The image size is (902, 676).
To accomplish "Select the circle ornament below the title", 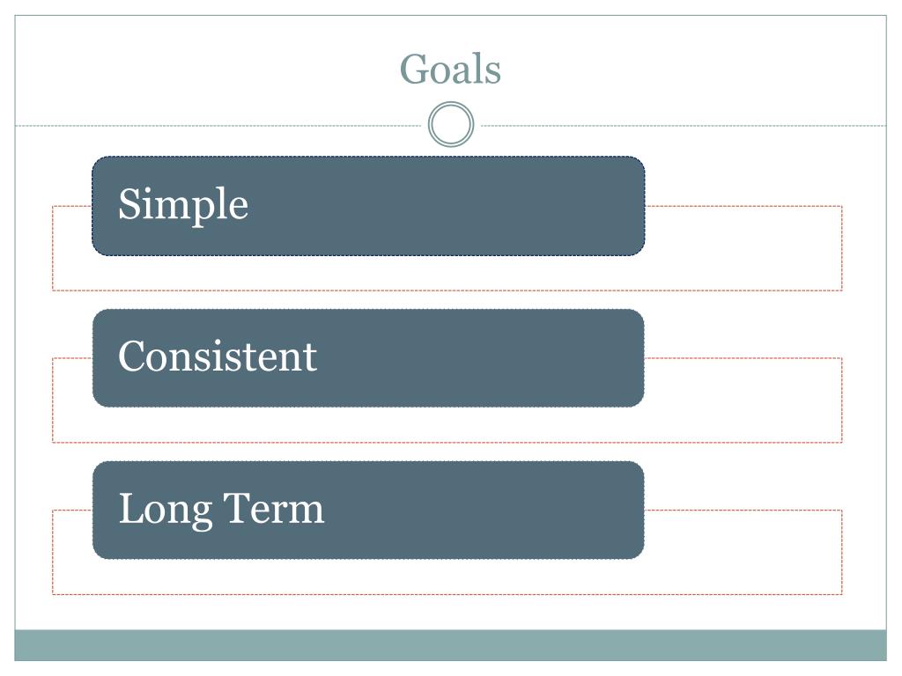I will coord(451,124).
